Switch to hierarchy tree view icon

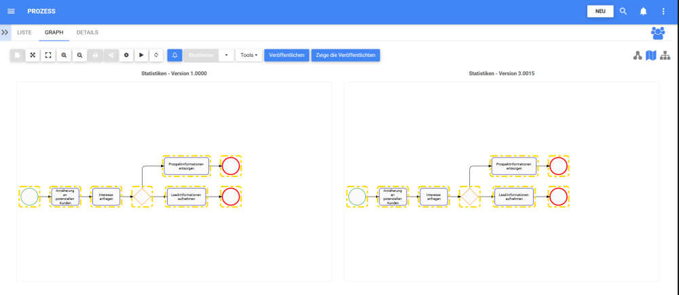click(x=665, y=55)
